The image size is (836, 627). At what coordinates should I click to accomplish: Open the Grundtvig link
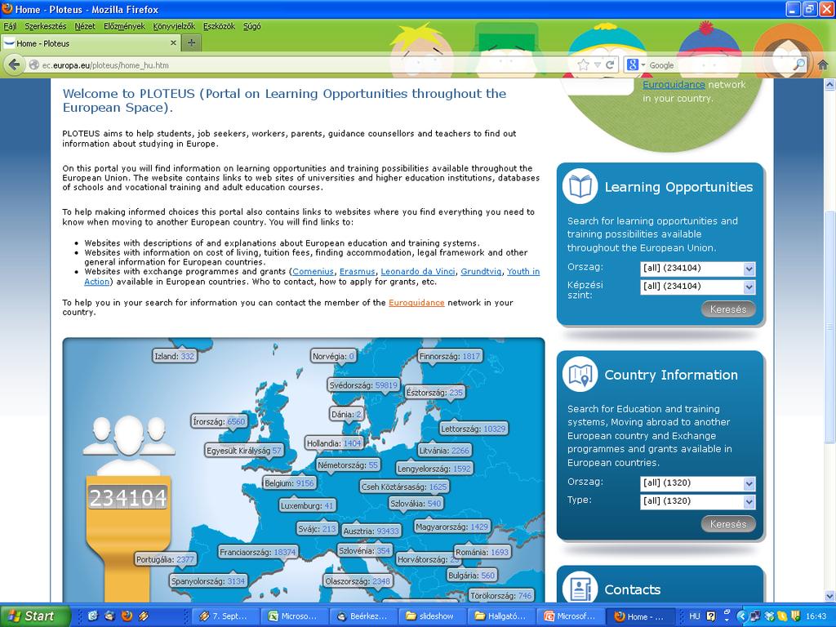(x=481, y=271)
